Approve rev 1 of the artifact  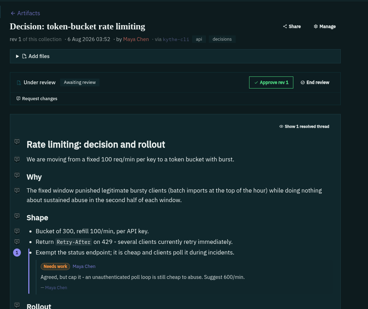tap(271, 83)
